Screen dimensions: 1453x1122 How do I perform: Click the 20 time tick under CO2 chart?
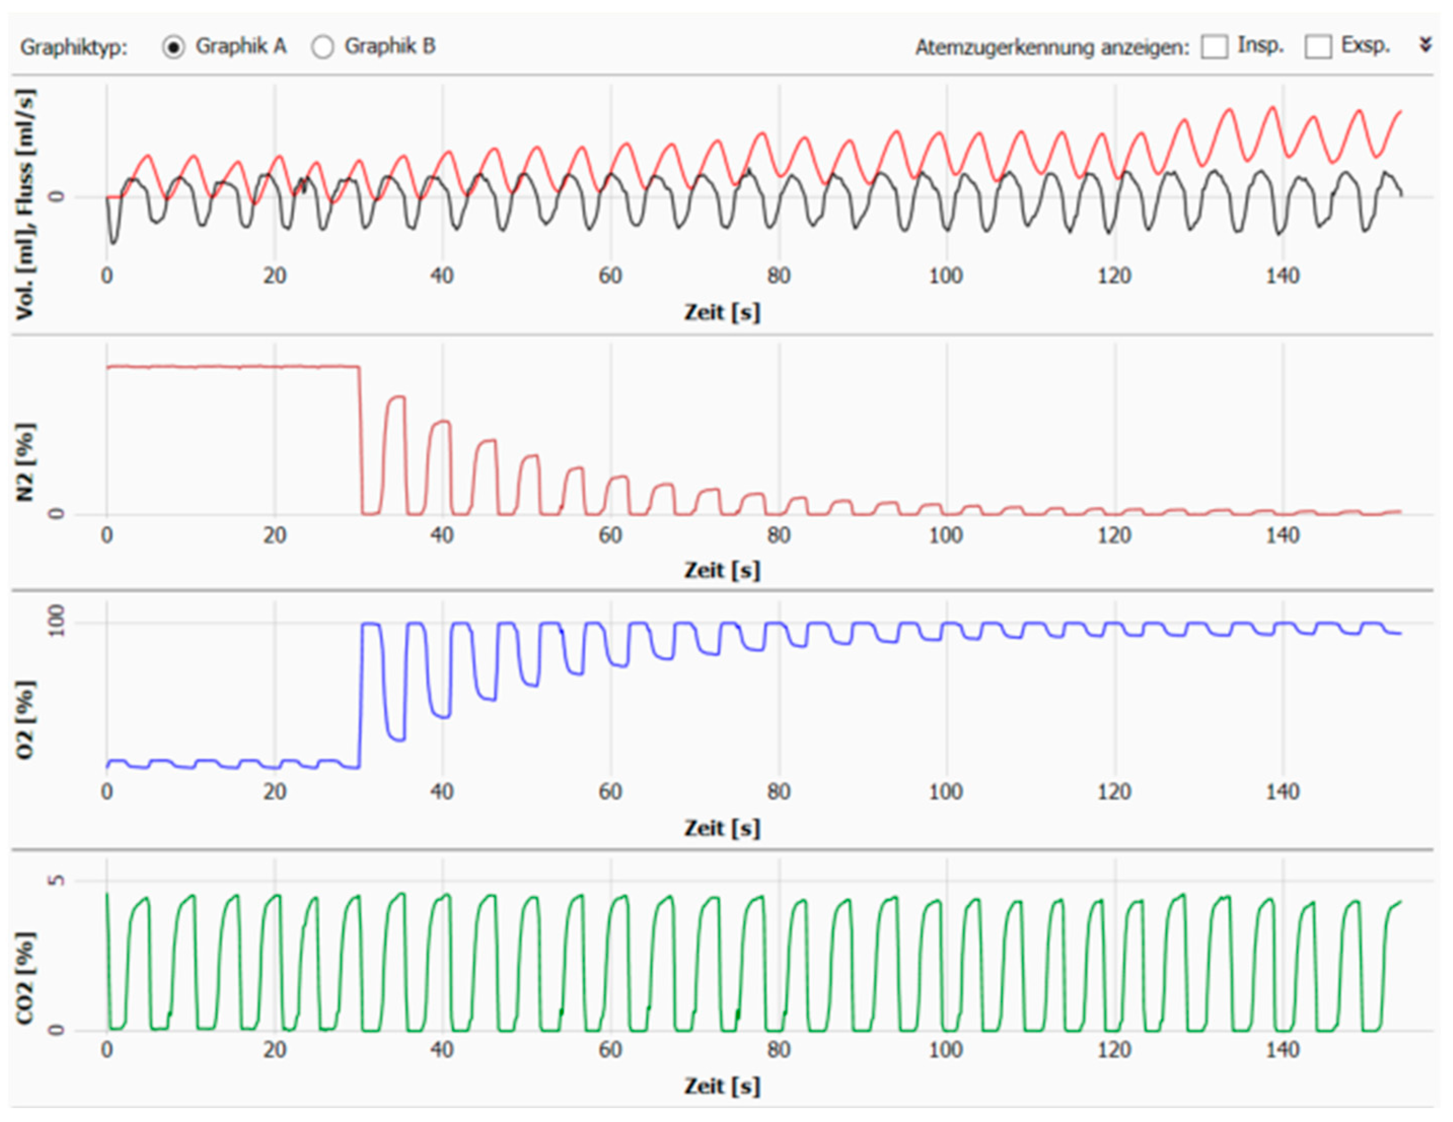tap(274, 1050)
